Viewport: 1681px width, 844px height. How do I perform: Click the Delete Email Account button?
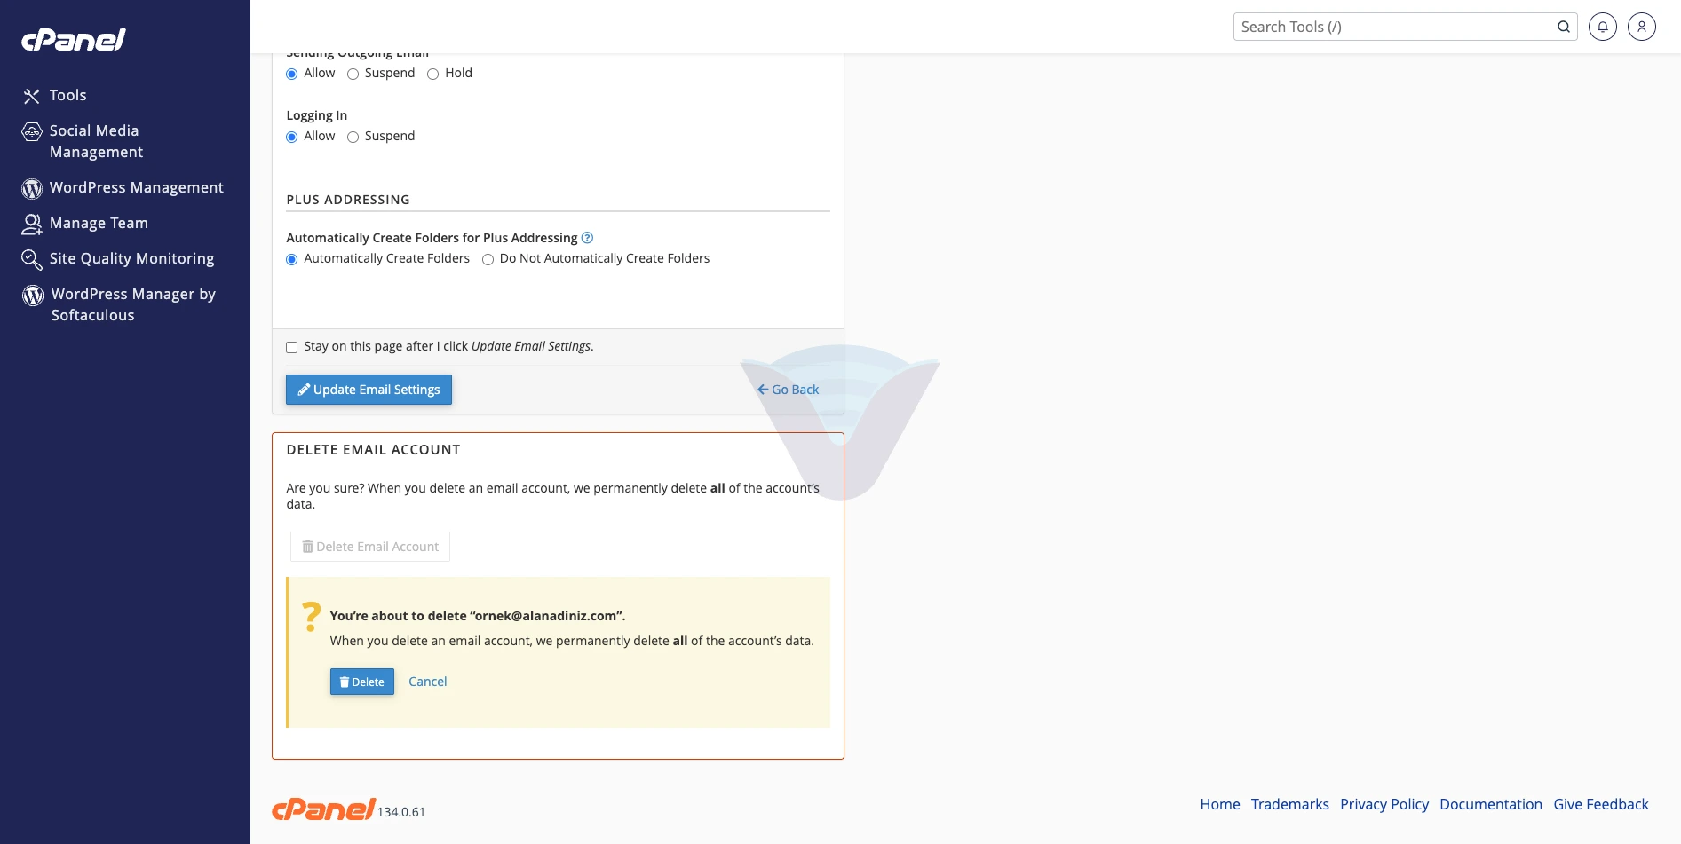point(370,547)
